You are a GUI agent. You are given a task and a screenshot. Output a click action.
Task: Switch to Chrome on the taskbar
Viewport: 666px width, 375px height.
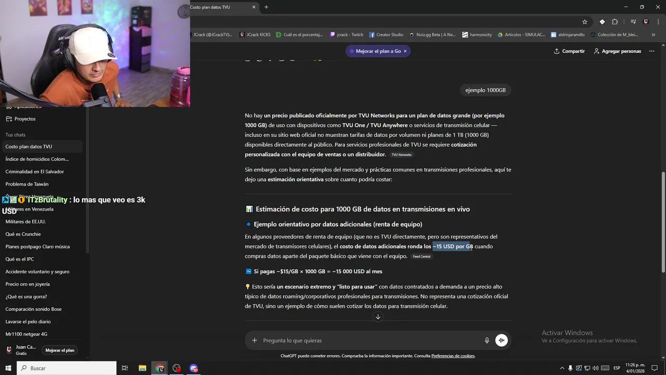point(160,368)
